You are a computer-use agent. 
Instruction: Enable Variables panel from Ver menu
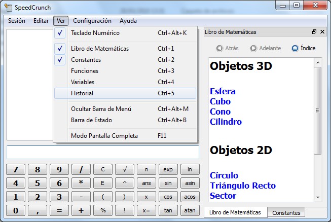click(x=125, y=82)
